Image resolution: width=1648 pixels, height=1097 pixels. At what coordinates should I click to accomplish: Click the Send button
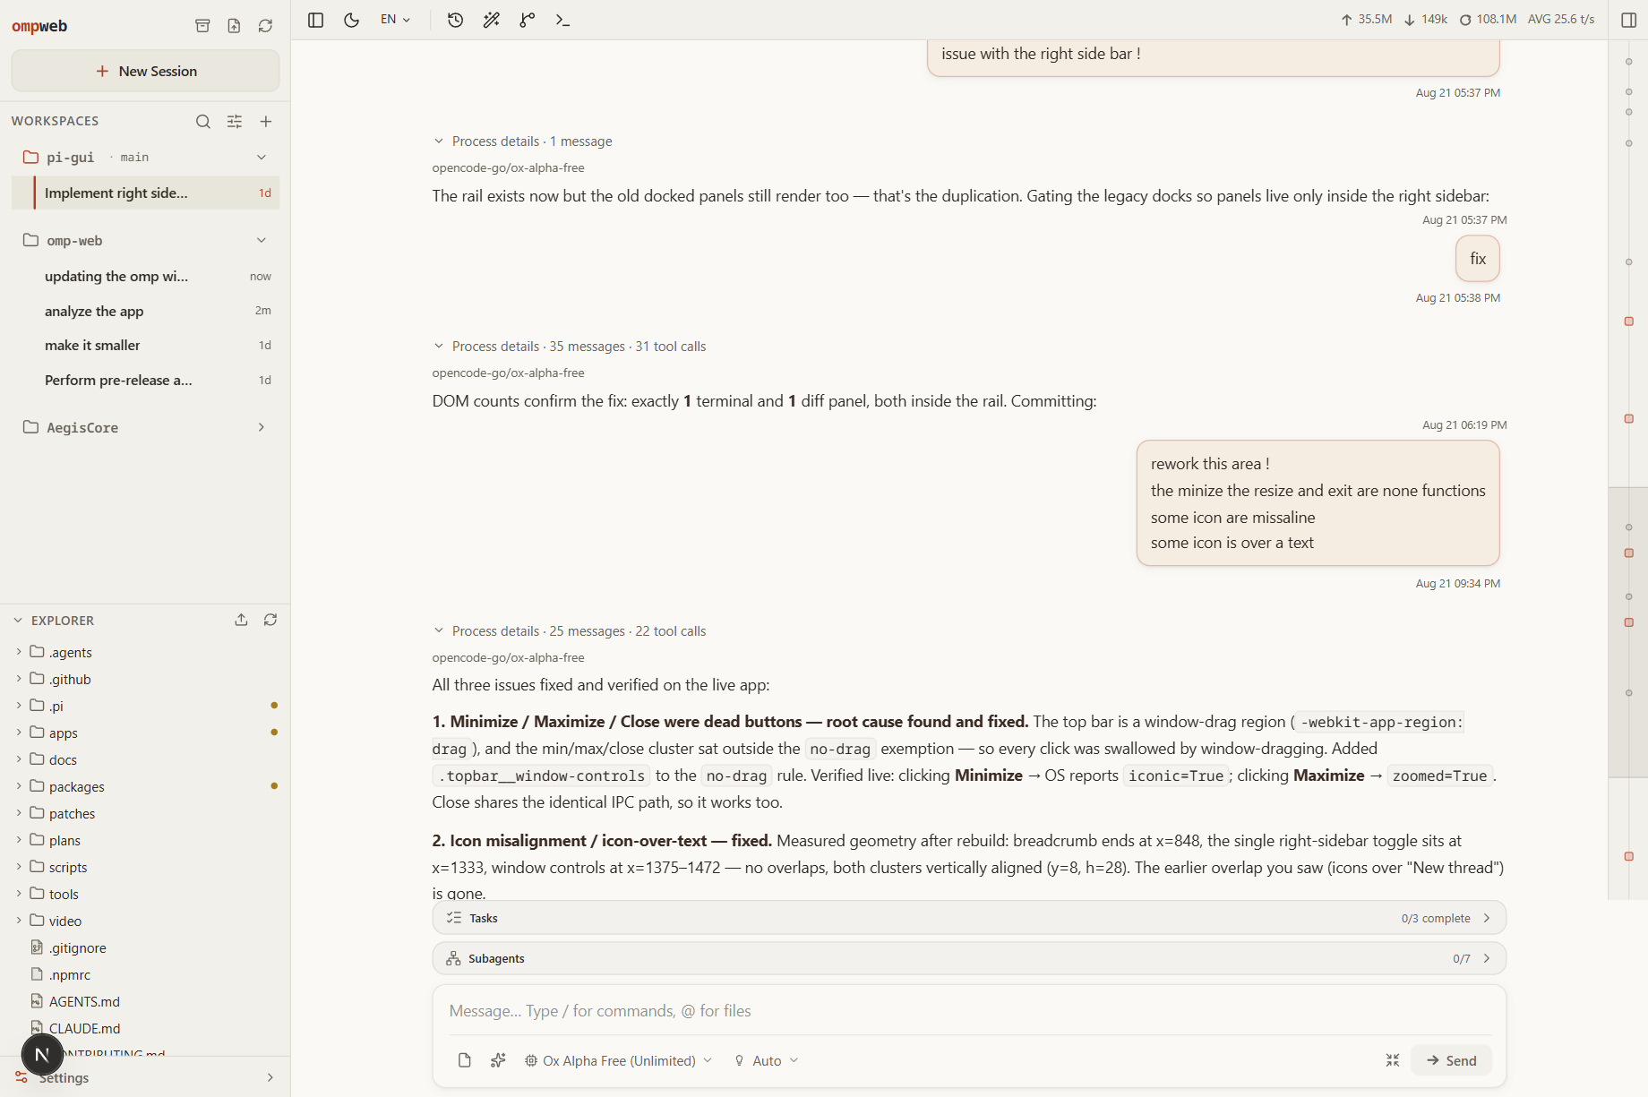[x=1451, y=1060]
